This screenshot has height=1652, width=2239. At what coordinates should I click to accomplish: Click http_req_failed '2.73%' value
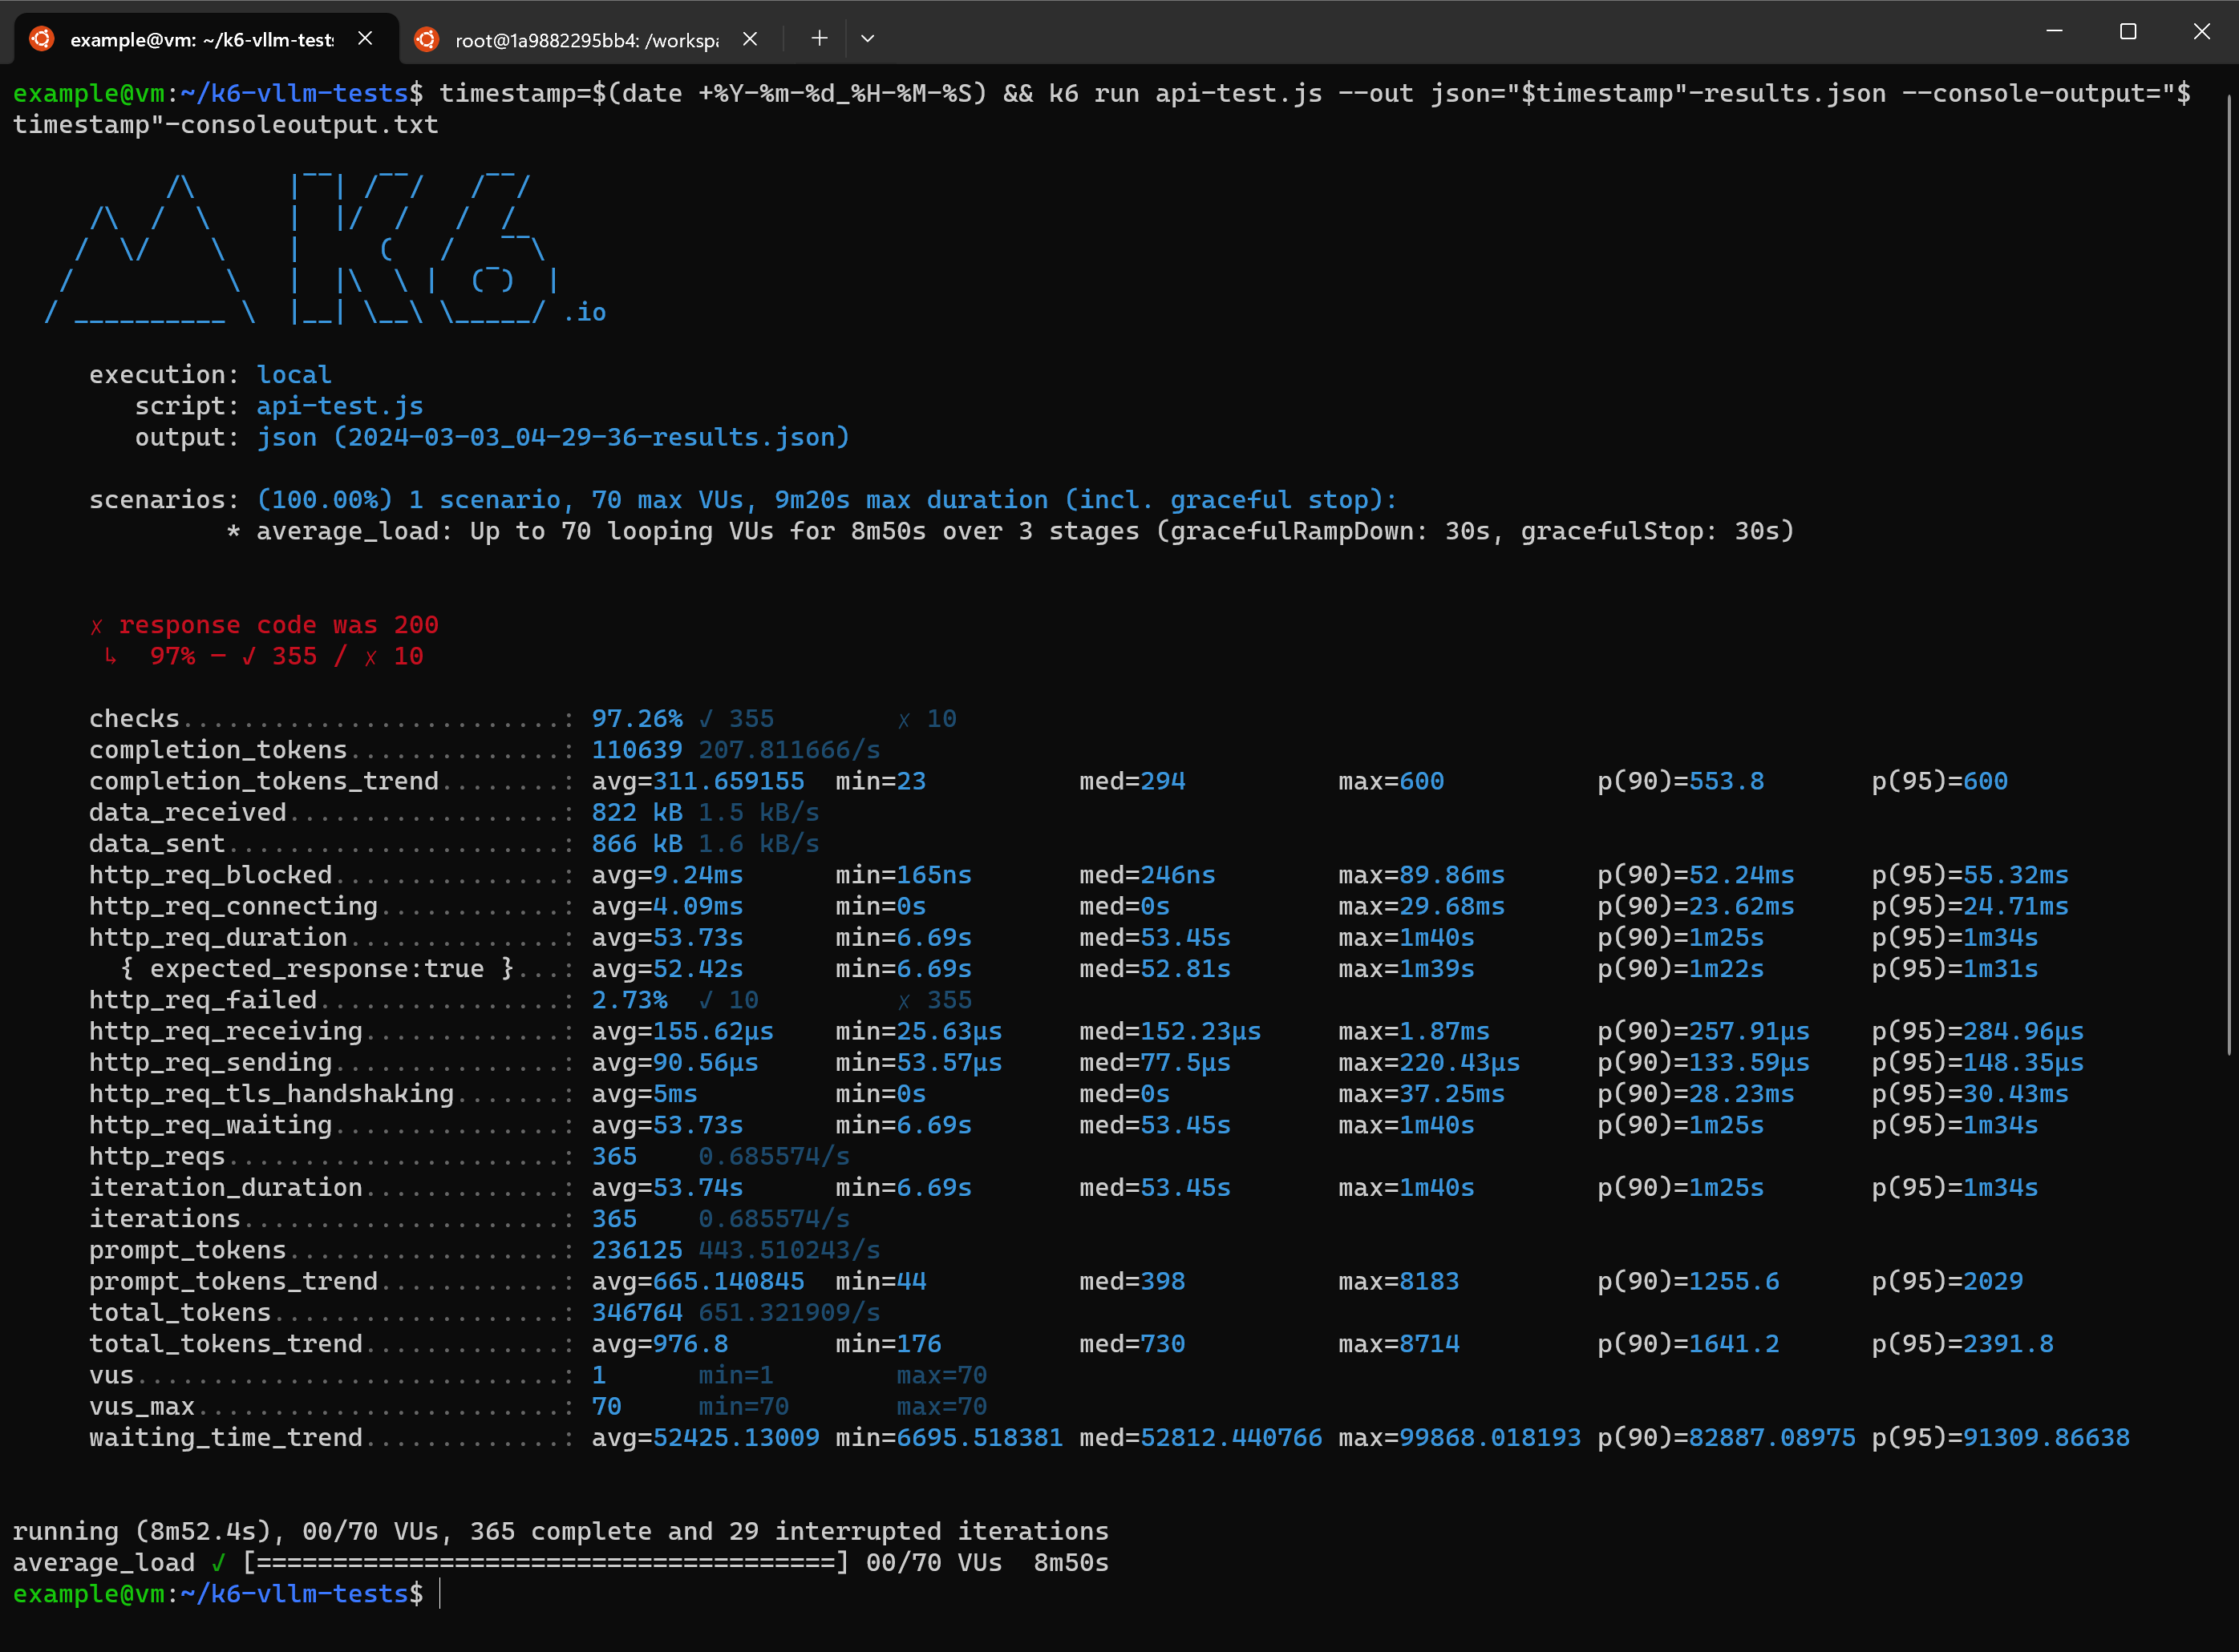click(x=630, y=1000)
